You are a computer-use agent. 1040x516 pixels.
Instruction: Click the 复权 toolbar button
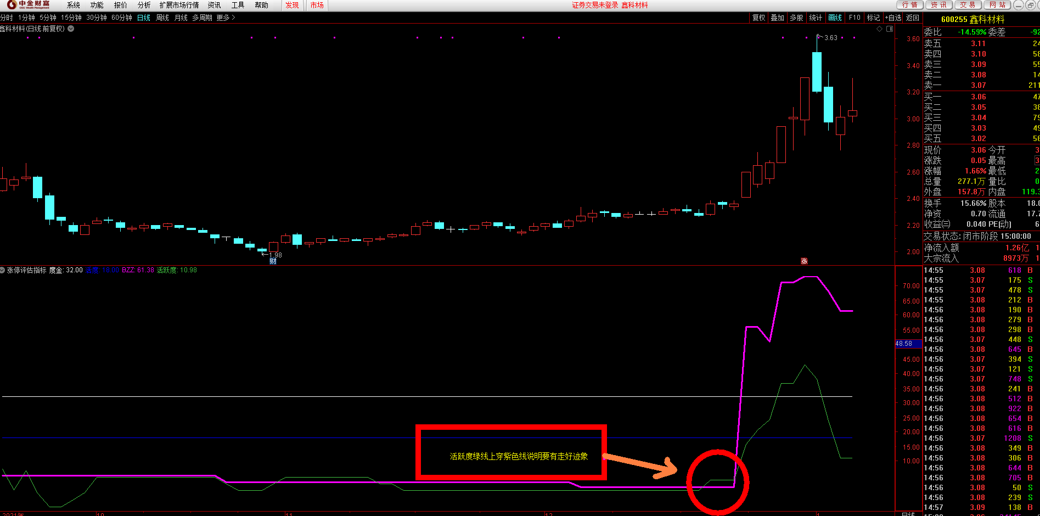pyautogui.click(x=759, y=18)
